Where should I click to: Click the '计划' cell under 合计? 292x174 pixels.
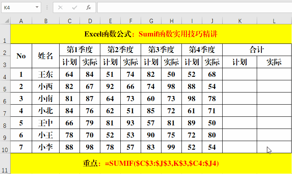[239, 62]
